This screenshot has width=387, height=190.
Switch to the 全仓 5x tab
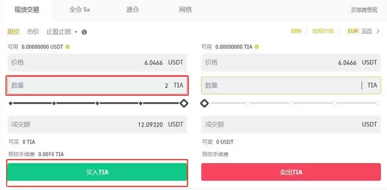click(79, 10)
